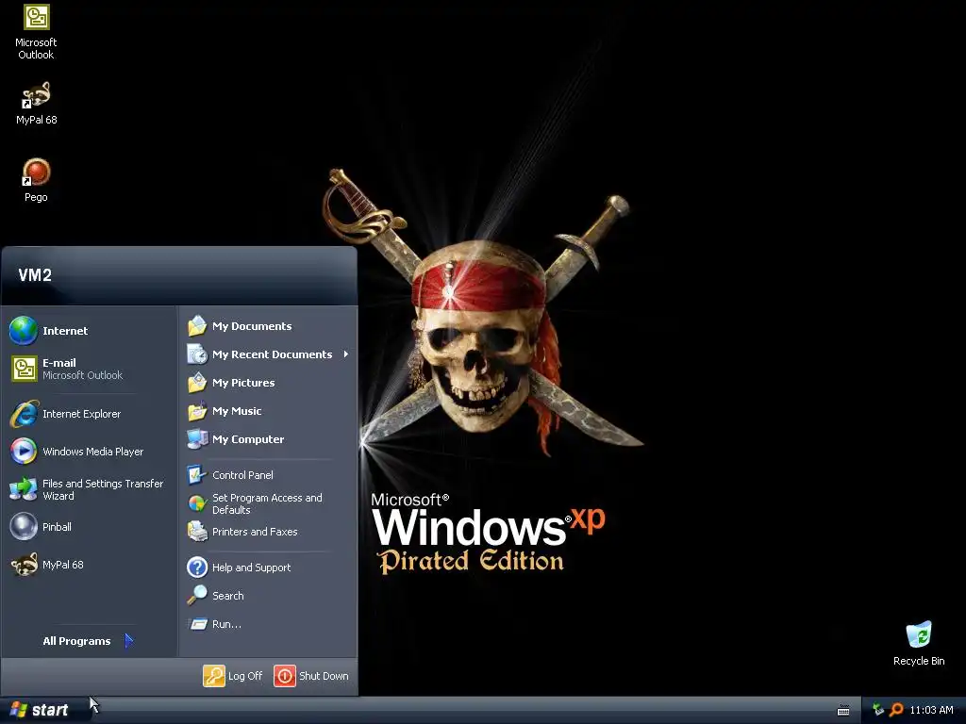Open E-mail Microsoft Outlook in Start menu
Screen dimensions: 966x724
click(89, 369)
